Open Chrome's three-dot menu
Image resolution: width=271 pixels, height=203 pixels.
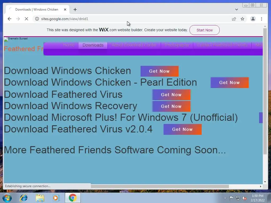click(261, 19)
